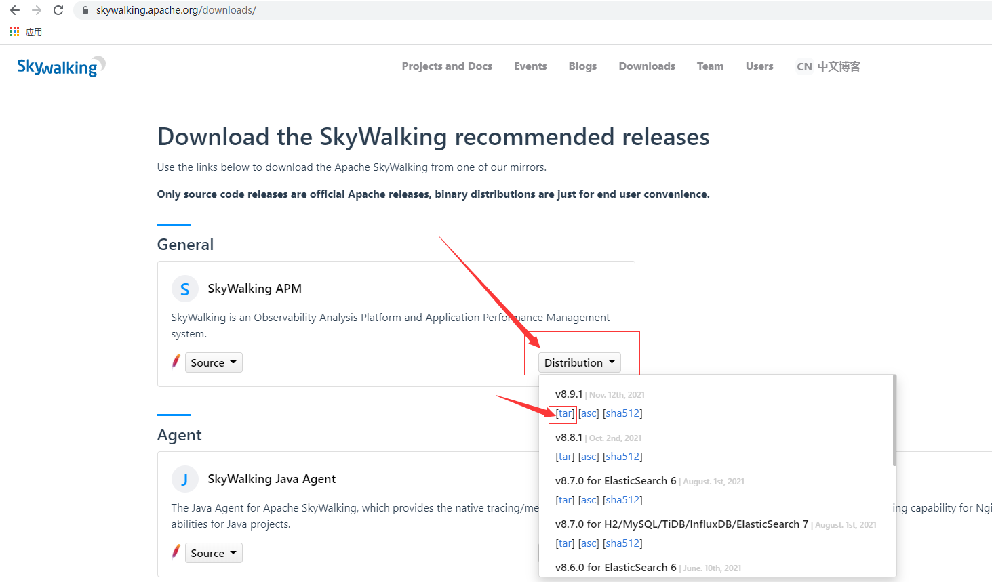This screenshot has height=582, width=992.
Task: Click the SkyWalking logo
Action: (x=61, y=66)
